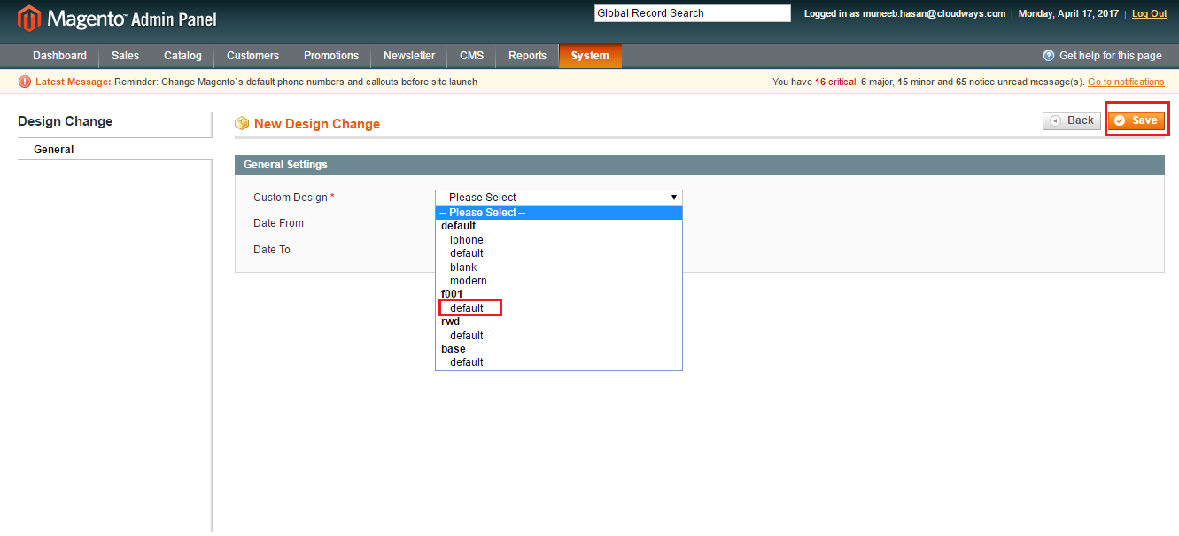Select default theme under base package
This screenshot has height=536, width=1179.
(x=466, y=362)
